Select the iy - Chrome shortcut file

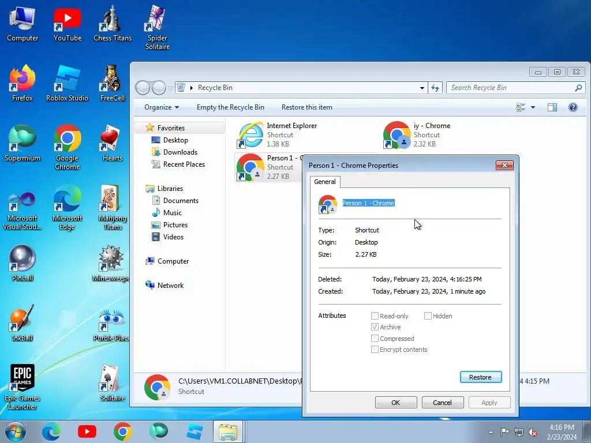click(417, 134)
